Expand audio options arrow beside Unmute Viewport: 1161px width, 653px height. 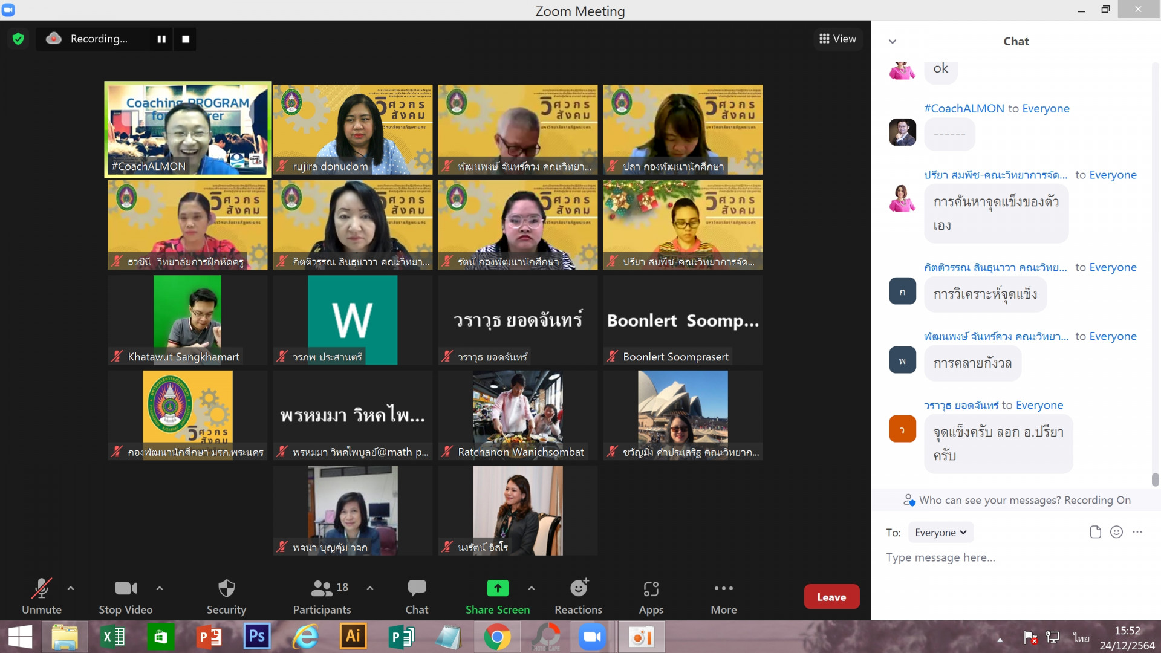71,588
